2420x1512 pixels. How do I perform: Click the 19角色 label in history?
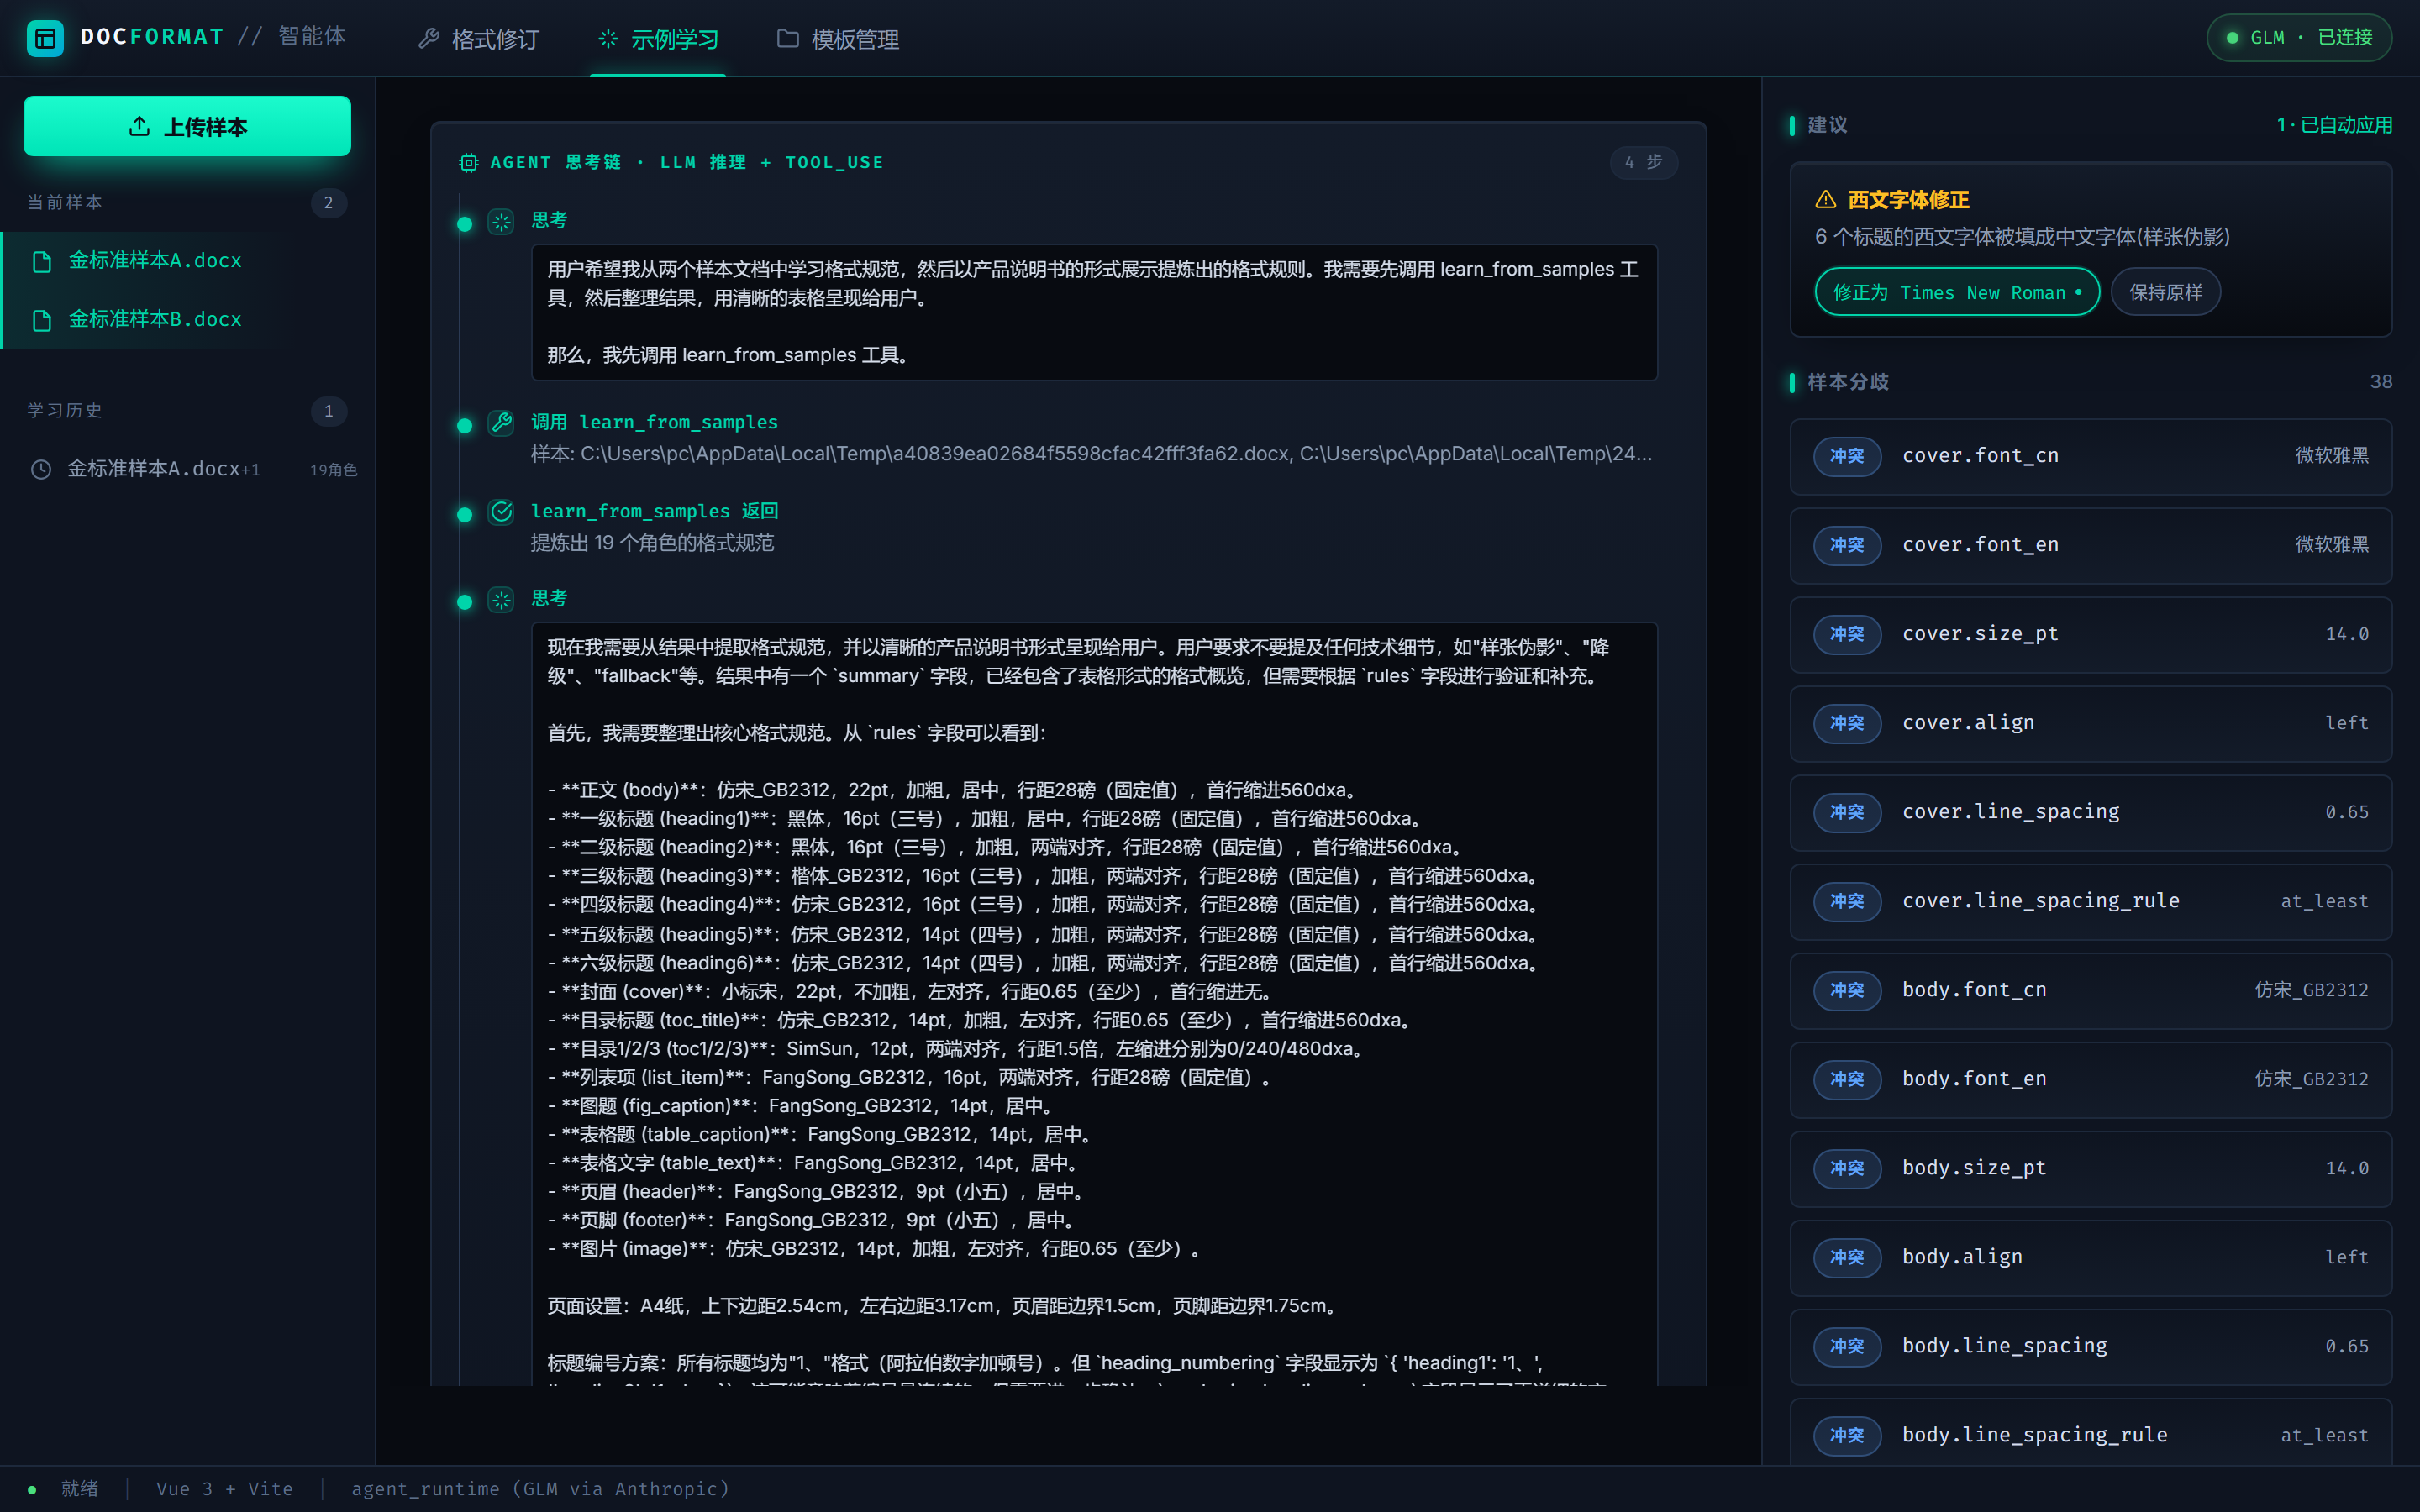point(333,470)
